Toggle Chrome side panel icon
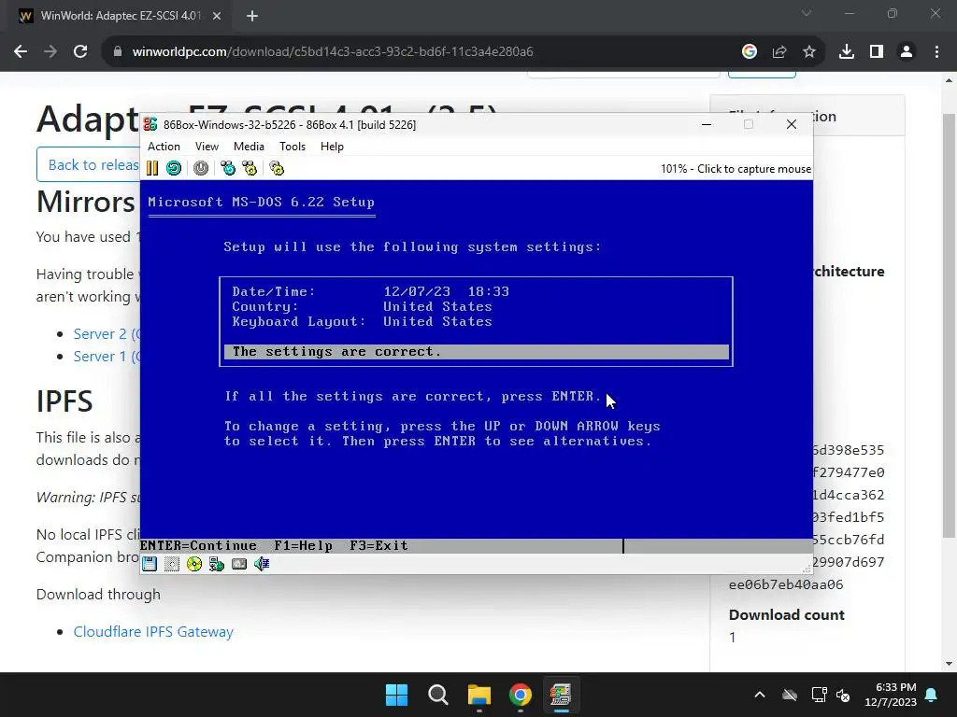Viewport: 957px width, 717px height. click(x=877, y=52)
